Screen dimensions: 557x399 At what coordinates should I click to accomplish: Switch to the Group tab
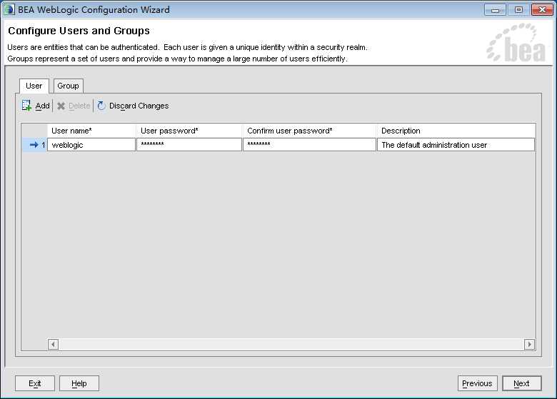(69, 86)
